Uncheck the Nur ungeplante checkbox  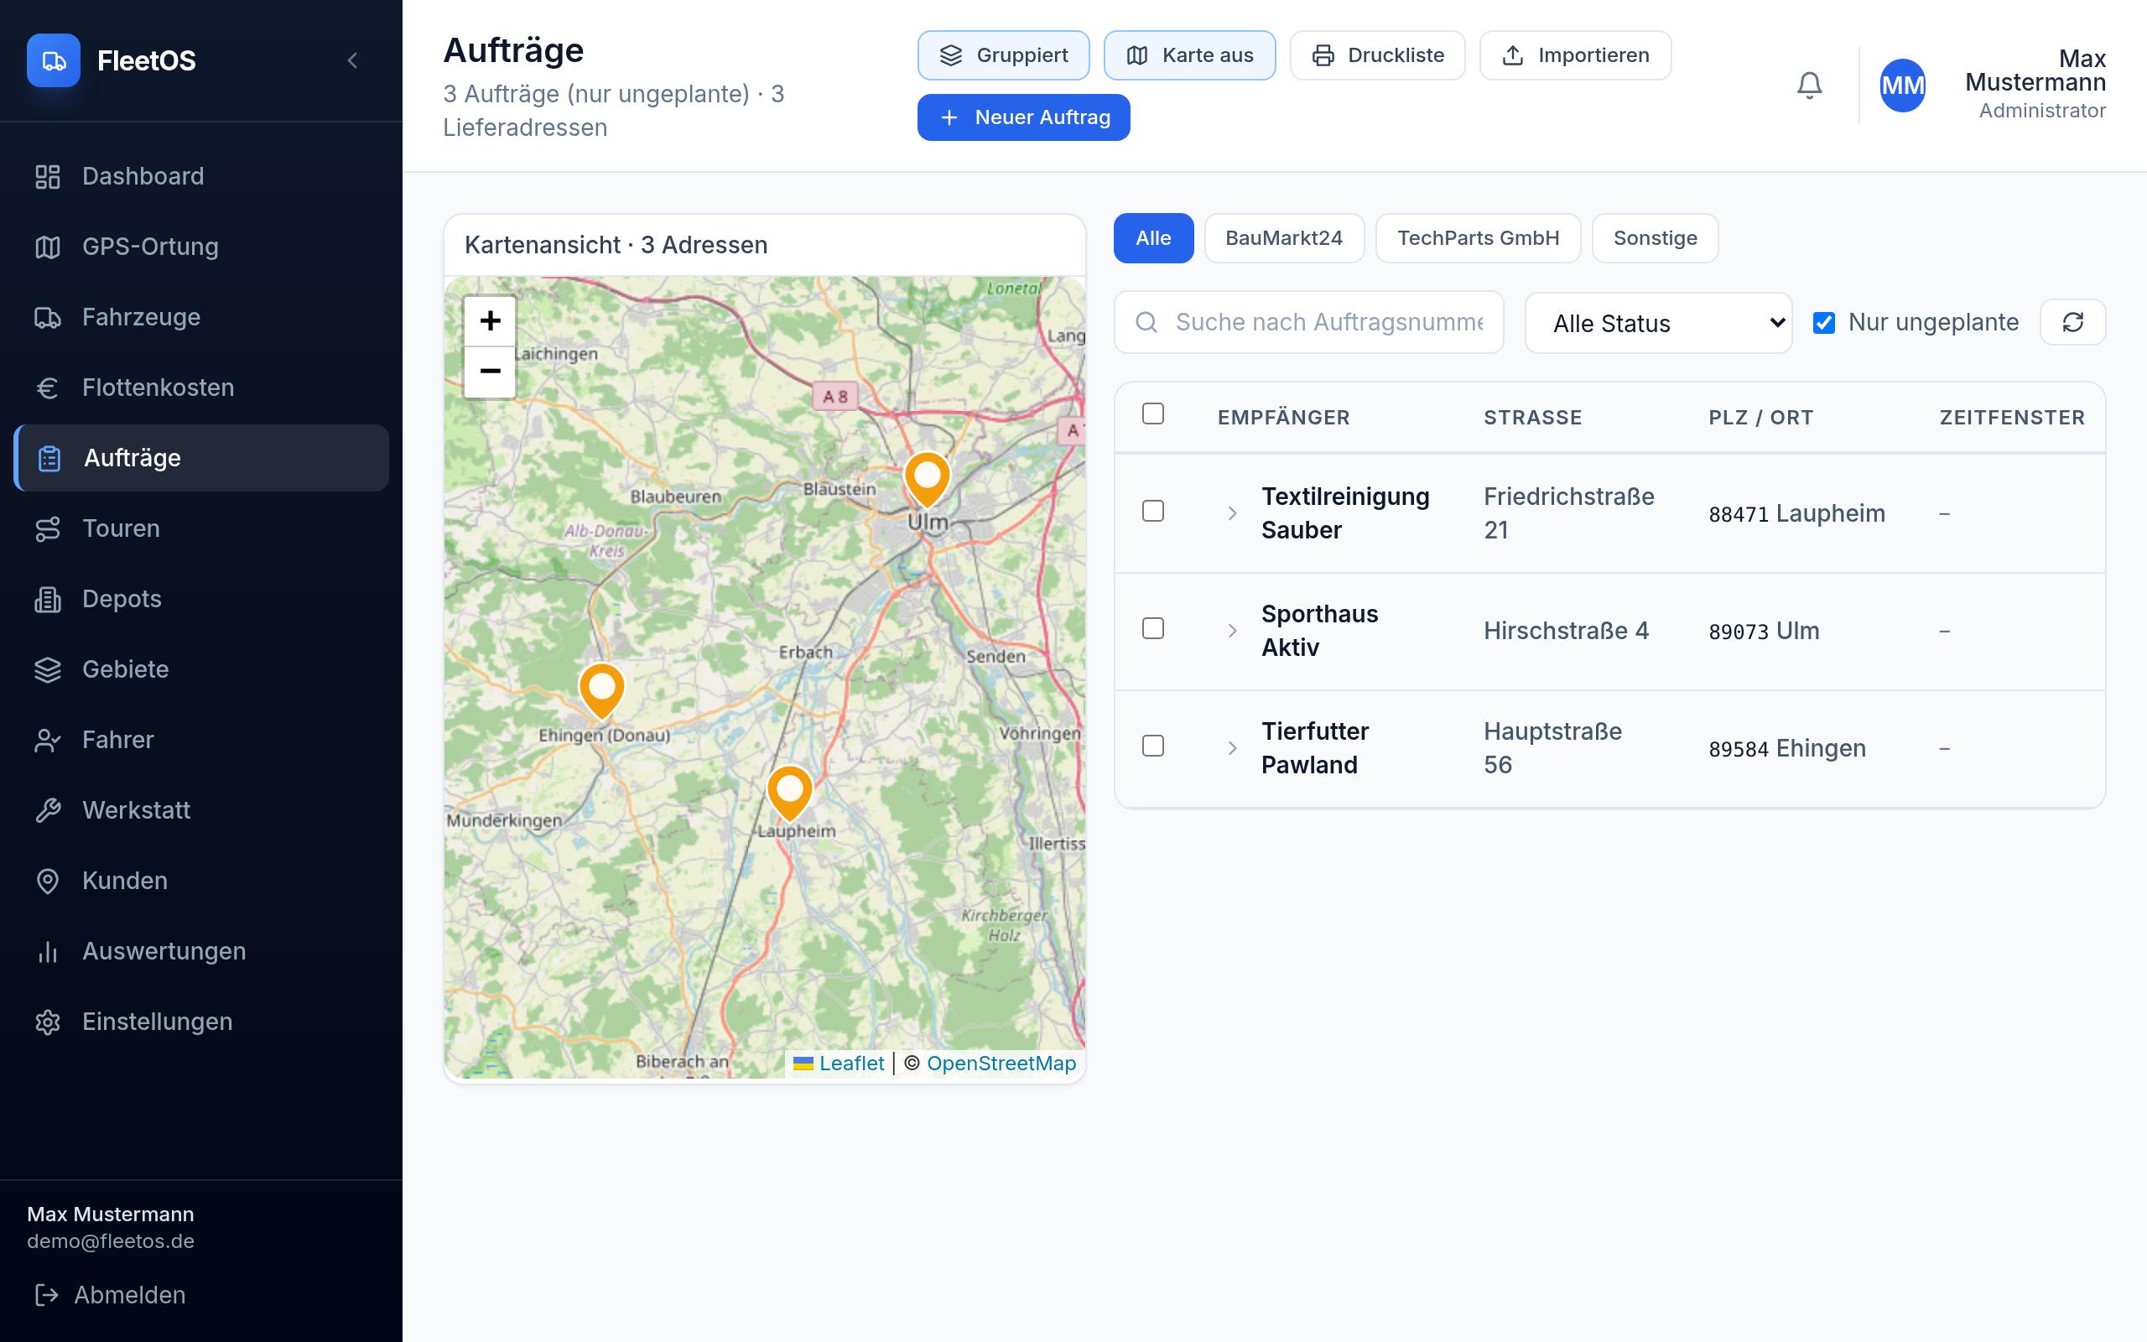pos(1823,323)
